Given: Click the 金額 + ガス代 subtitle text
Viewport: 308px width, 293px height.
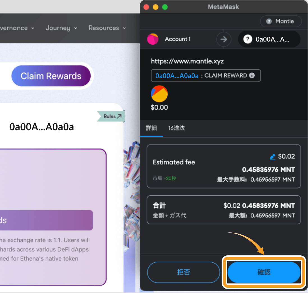Looking at the screenshot, I should coord(169,216).
